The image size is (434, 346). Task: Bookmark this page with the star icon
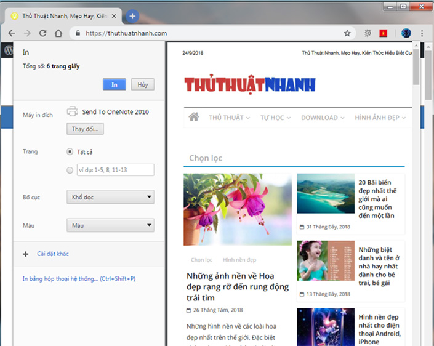[x=347, y=33]
